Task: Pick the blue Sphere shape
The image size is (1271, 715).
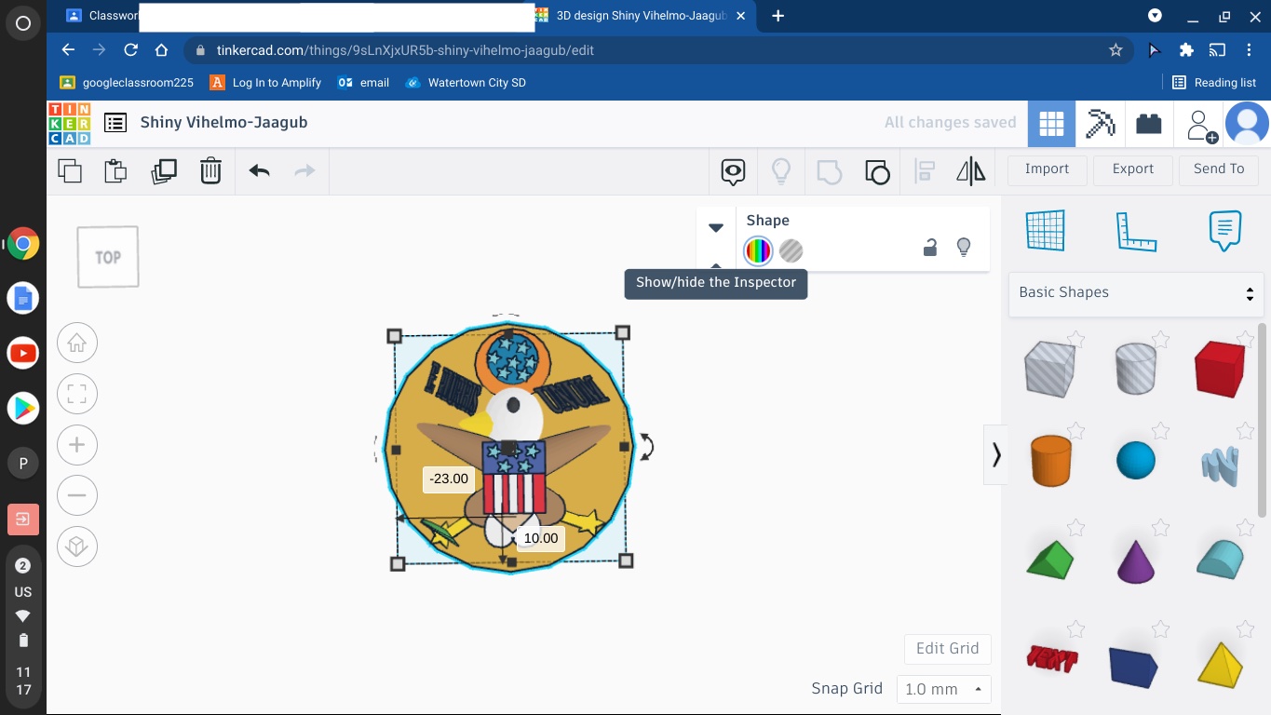Action: pyautogui.click(x=1135, y=460)
